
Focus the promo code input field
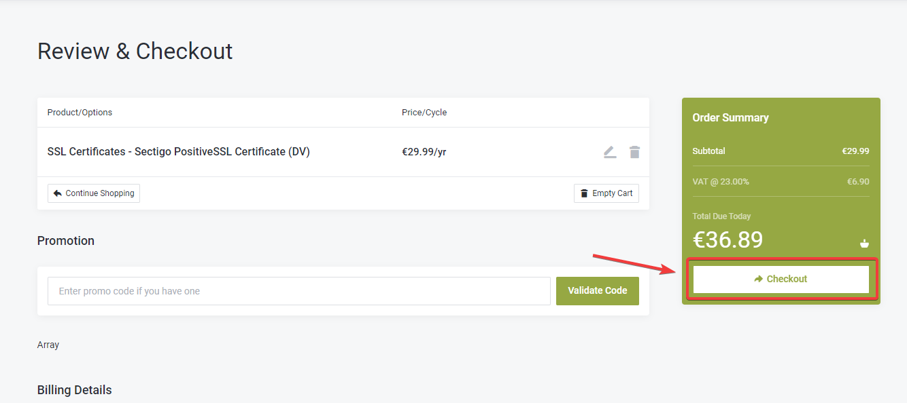click(298, 291)
